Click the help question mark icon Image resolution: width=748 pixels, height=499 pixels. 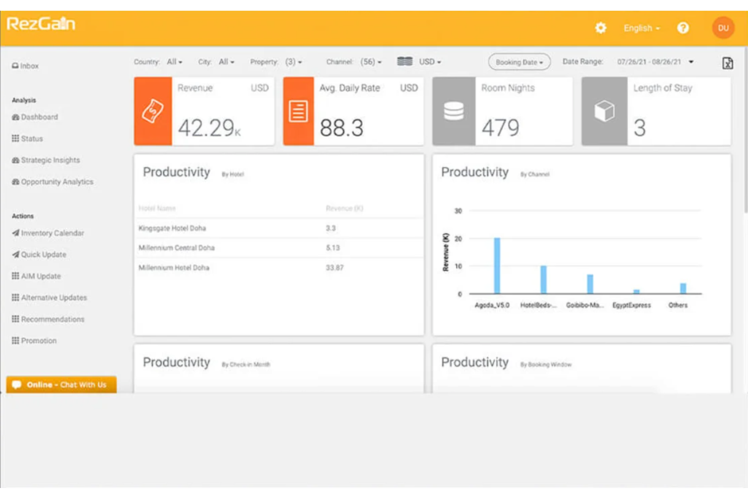pos(683,28)
